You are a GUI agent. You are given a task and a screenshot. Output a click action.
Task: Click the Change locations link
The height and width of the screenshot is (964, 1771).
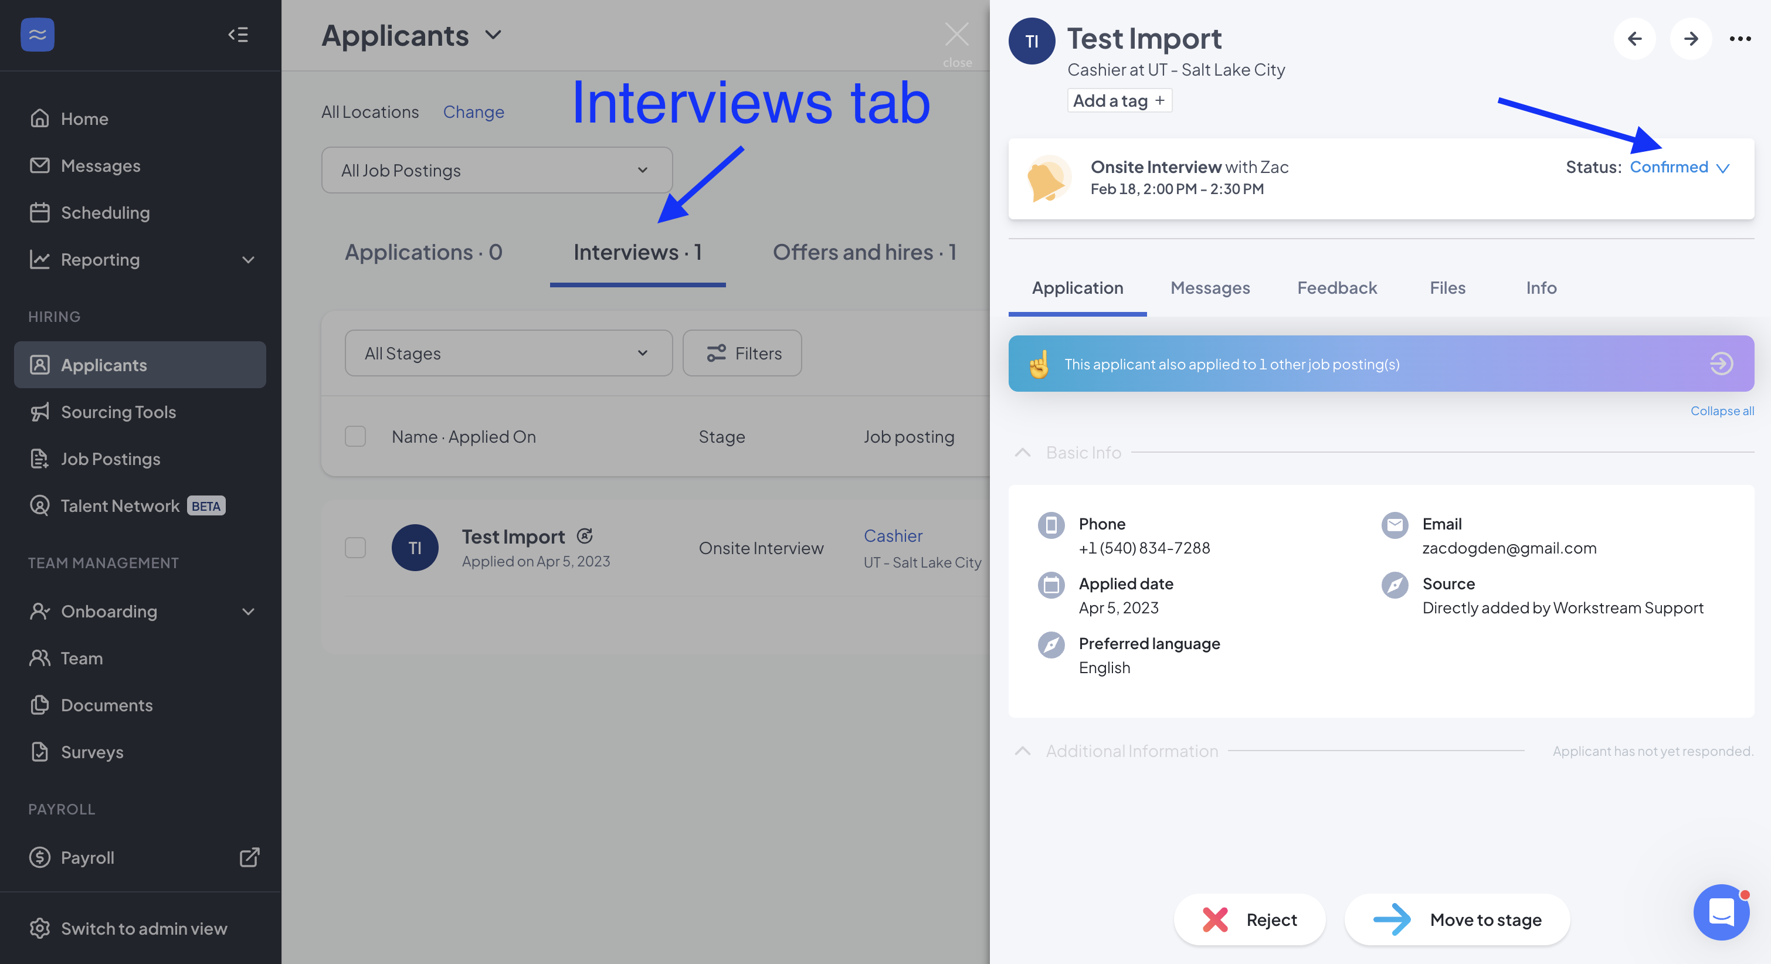point(473,111)
